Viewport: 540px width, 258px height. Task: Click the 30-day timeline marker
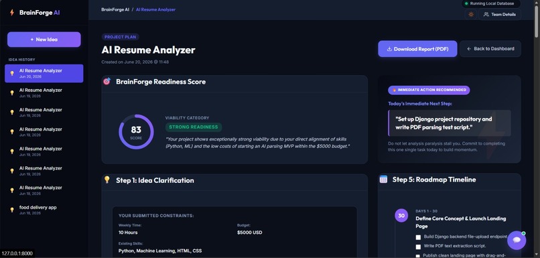click(x=401, y=216)
